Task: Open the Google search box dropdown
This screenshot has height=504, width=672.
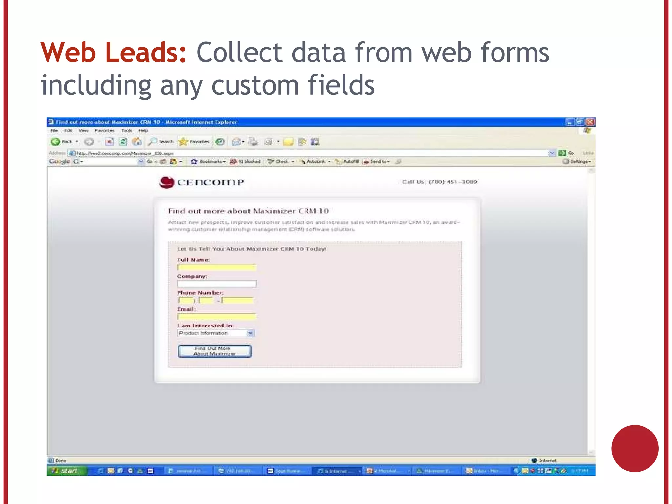Action: coord(141,161)
